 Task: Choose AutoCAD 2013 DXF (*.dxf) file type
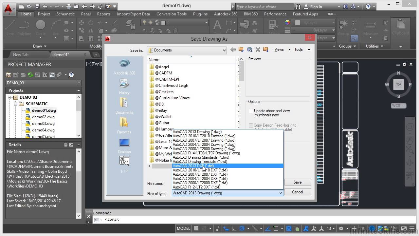pyautogui.click(x=228, y=166)
